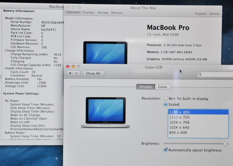Viewport: 233px width, 166px height.
Task: Open the Storage tab in About This Mac
Action: [103, 13]
